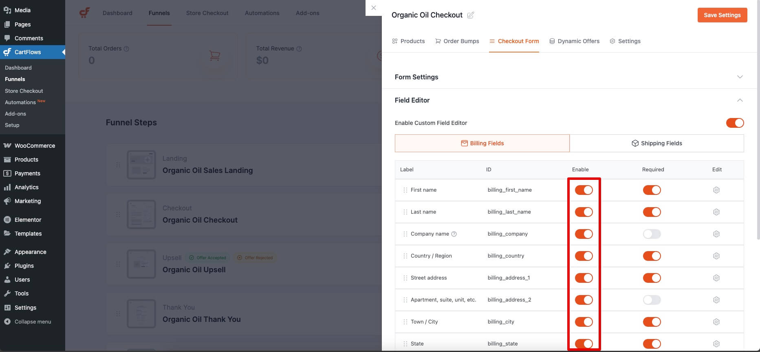Close the checkout settings panel with X
This screenshot has width=760, height=352.
374,8
